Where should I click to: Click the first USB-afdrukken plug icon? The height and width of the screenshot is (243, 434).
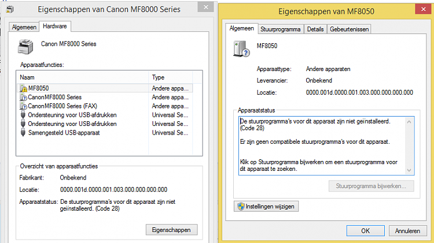coord(23,115)
